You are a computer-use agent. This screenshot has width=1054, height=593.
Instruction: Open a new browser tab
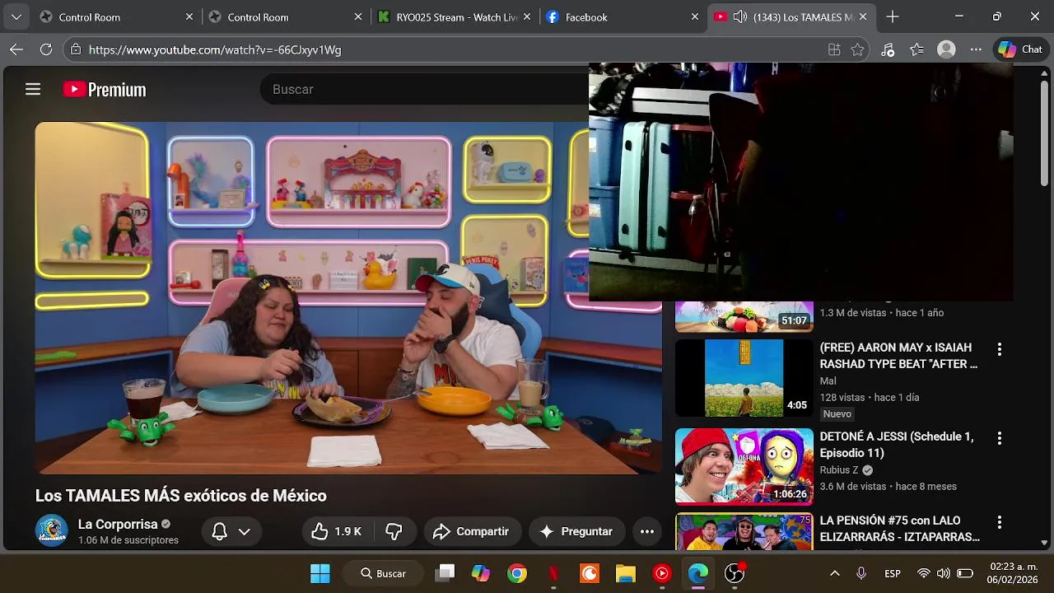click(x=893, y=16)
